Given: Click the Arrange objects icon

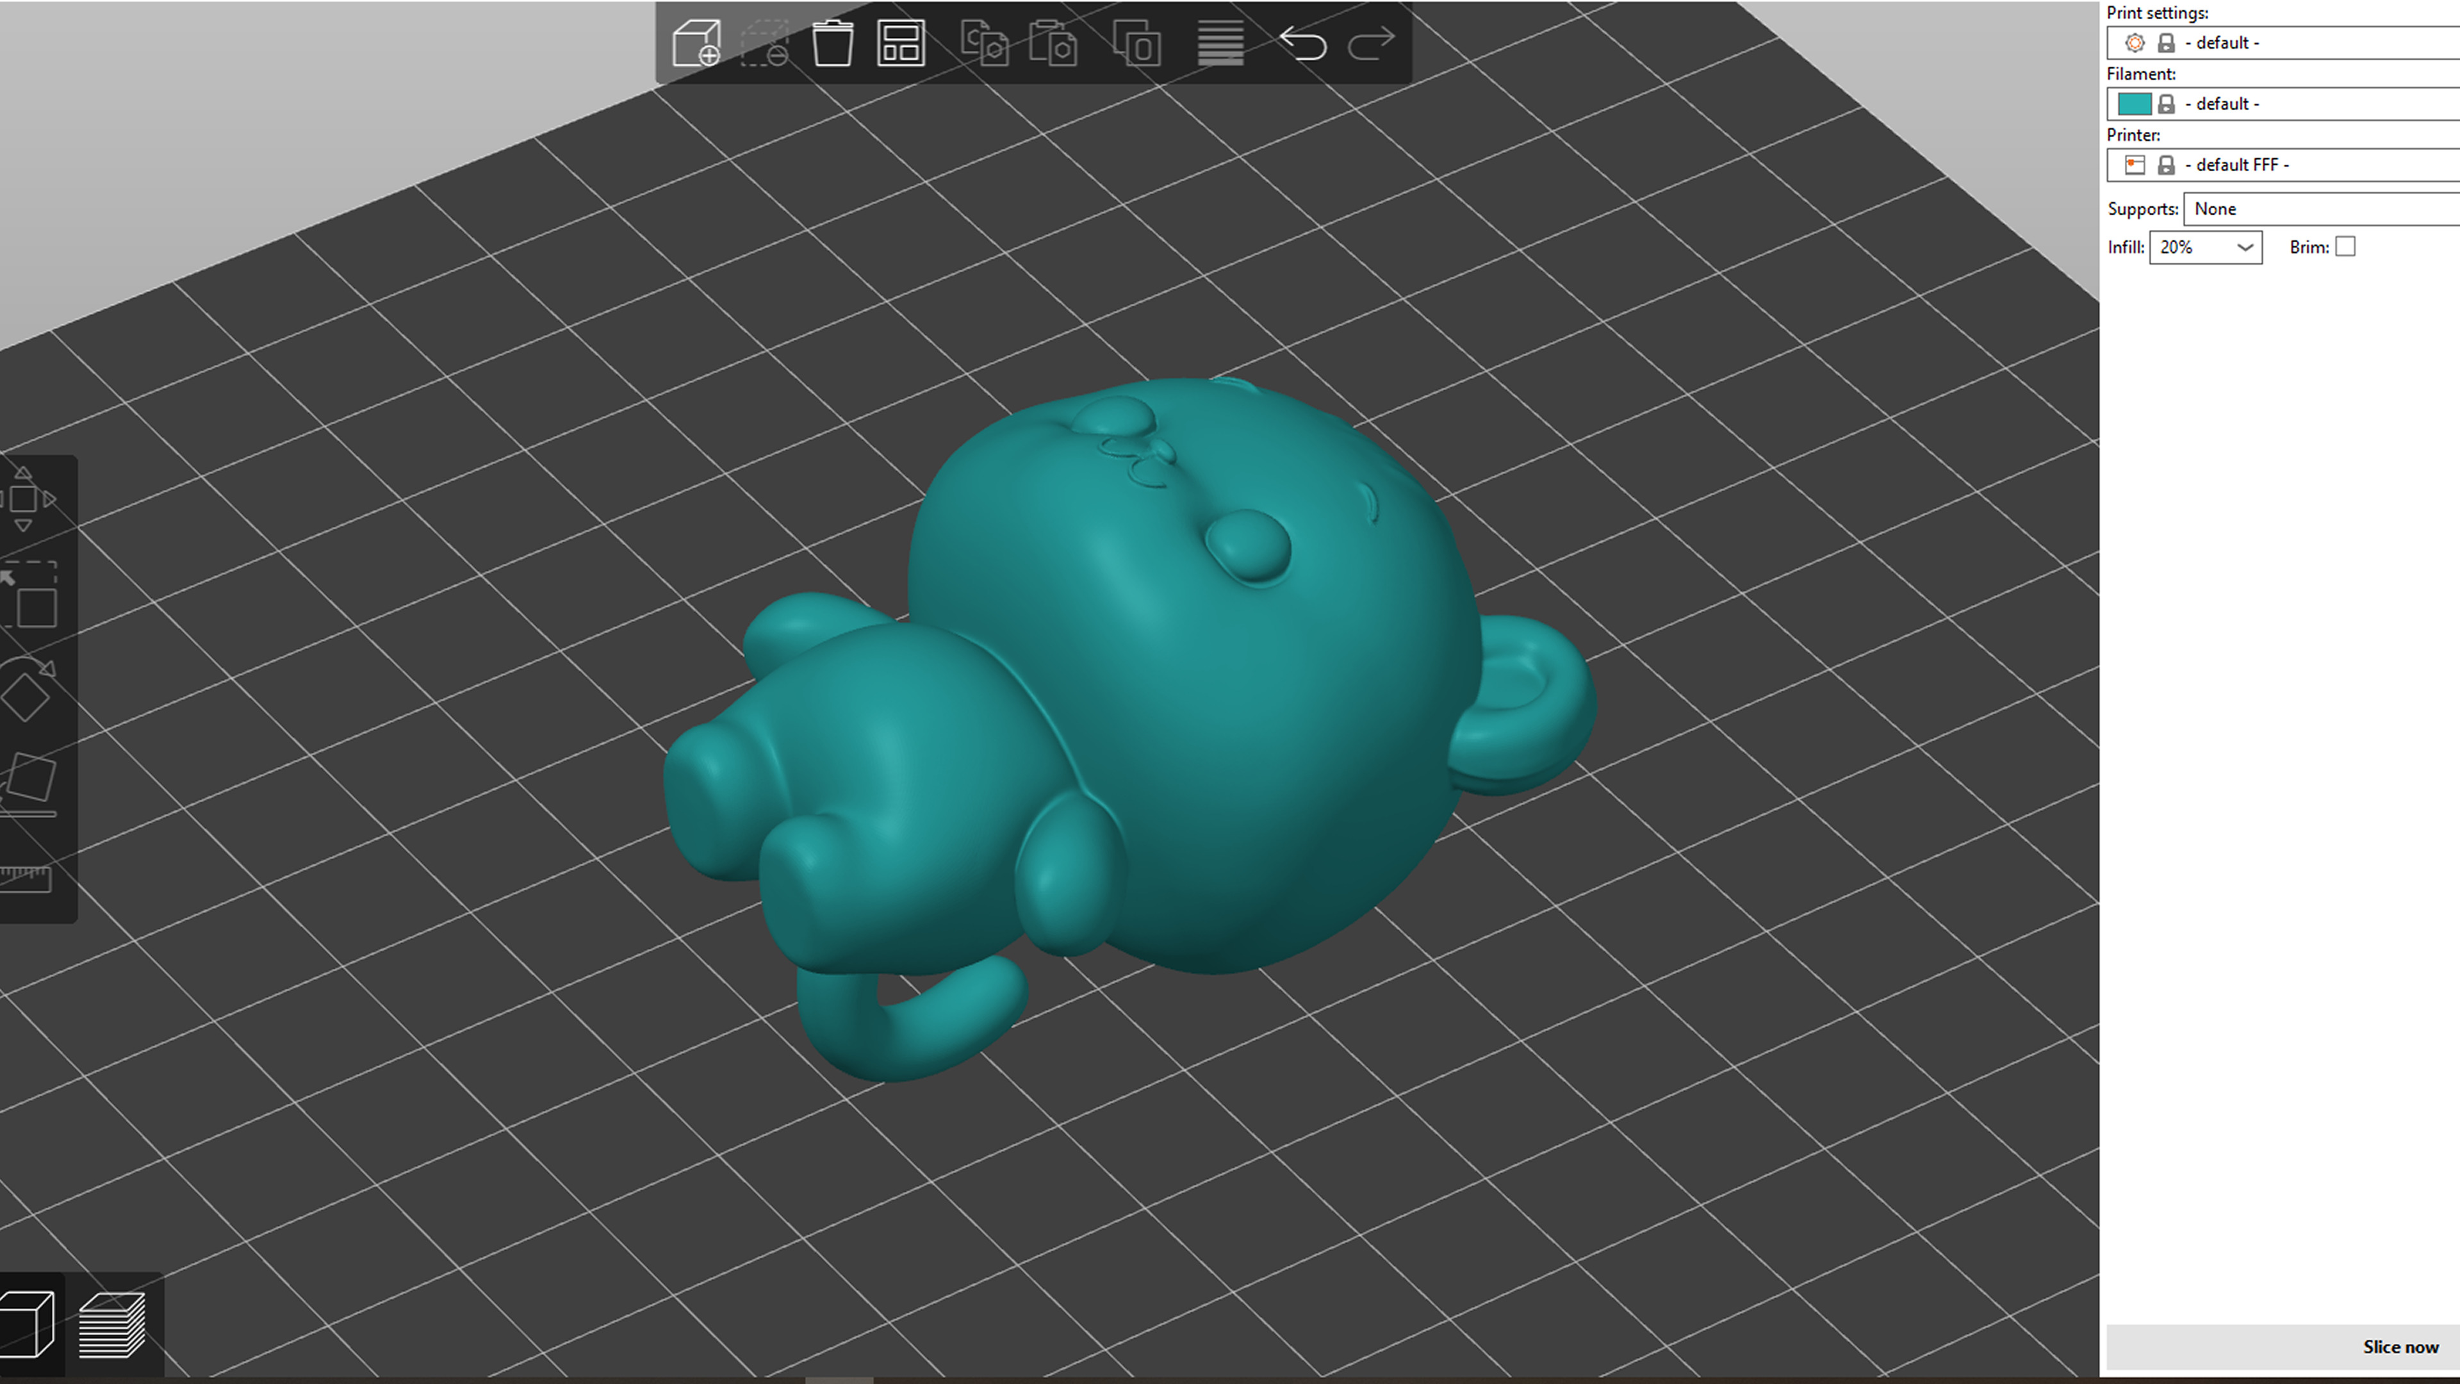Looking at the screenshot, I should 901,43.
